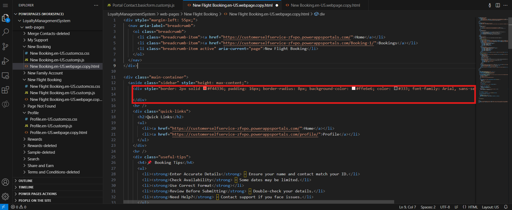
Task: Click the notifications bell in status bar
Action: (506, 207)
